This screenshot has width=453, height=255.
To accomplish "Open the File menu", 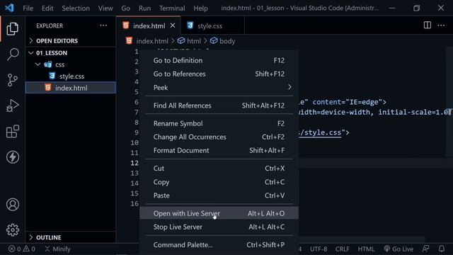I will coord(28,8).
